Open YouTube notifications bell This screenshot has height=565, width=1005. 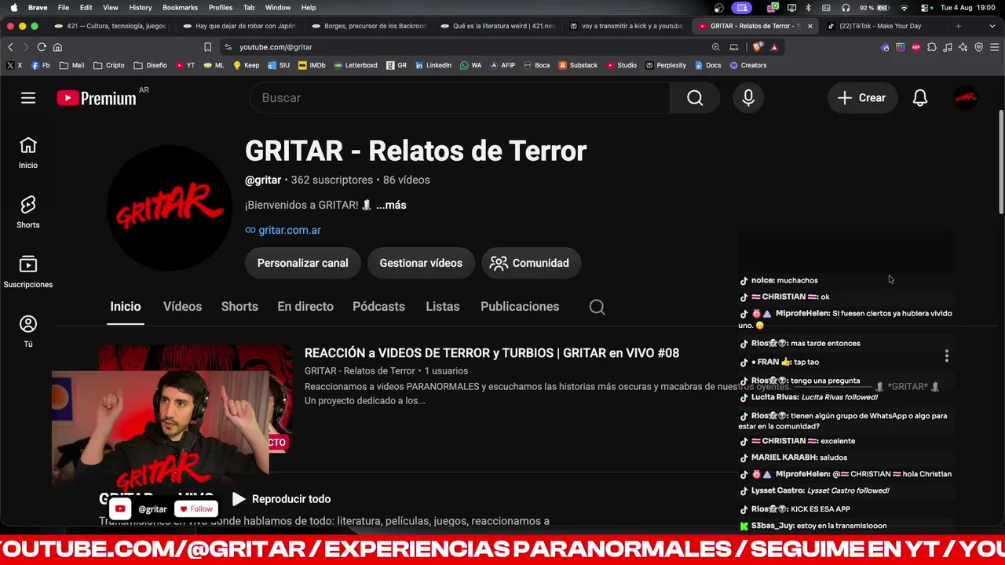920,98
